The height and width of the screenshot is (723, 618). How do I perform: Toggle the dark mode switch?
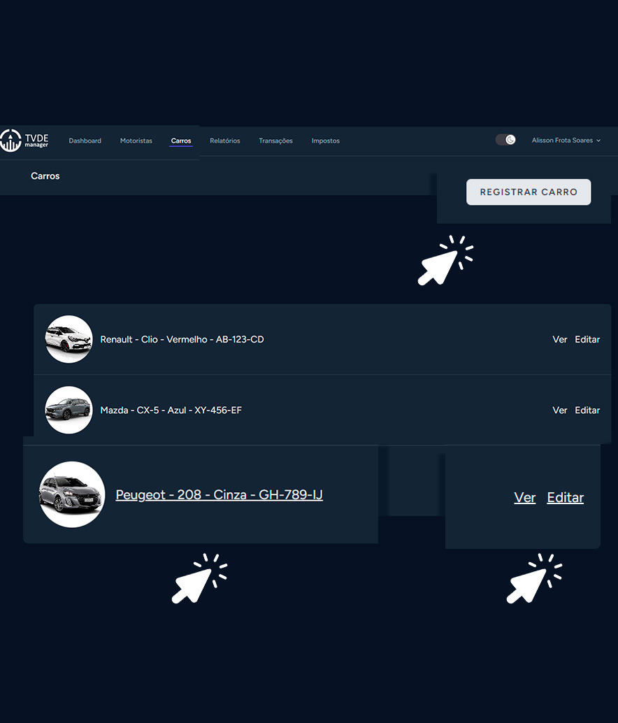tap(505, 140)
